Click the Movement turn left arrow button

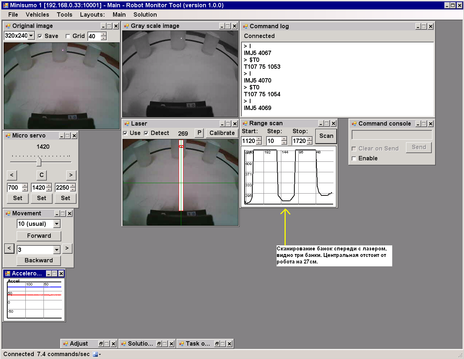point(9,248)
